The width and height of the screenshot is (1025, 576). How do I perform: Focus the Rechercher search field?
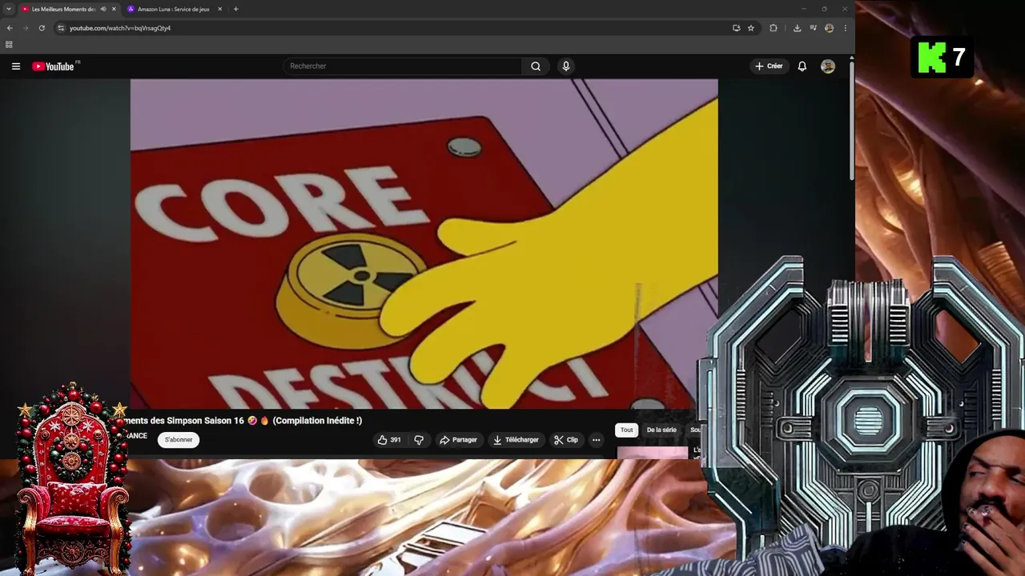click(402, 66)
